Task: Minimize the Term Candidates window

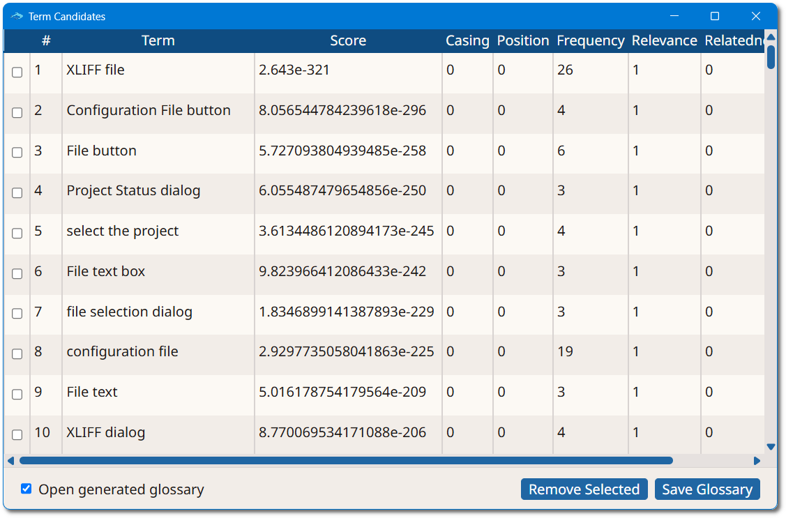Action: (x=674, y=17)
